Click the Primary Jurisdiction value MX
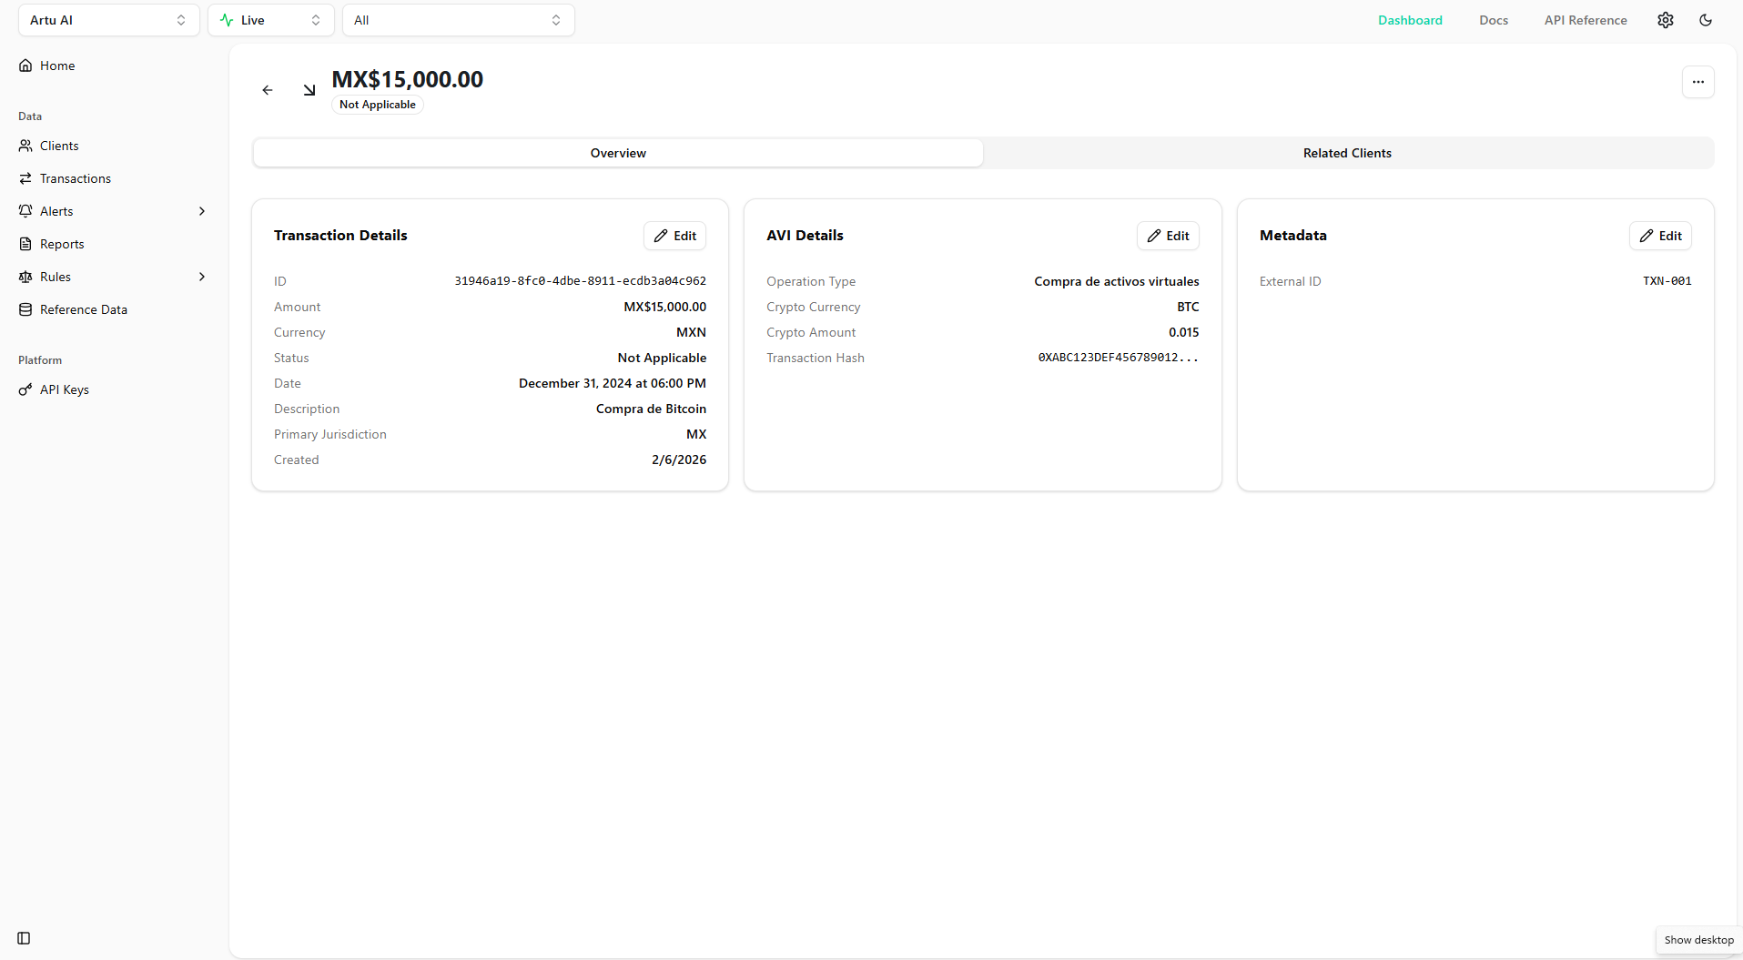The width and height of the screenshot is (1743, 960). (x=696, y=434)
